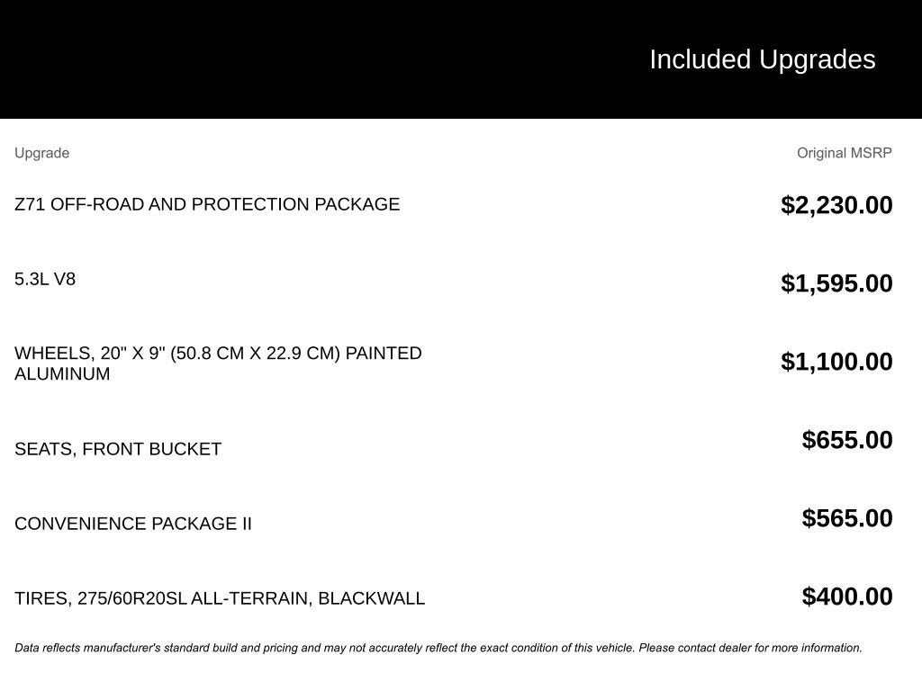Viewport: 922px width, 691px height.
Task: Click the word ALUMINUM under the wheels entry
Action: click(62, 374)
